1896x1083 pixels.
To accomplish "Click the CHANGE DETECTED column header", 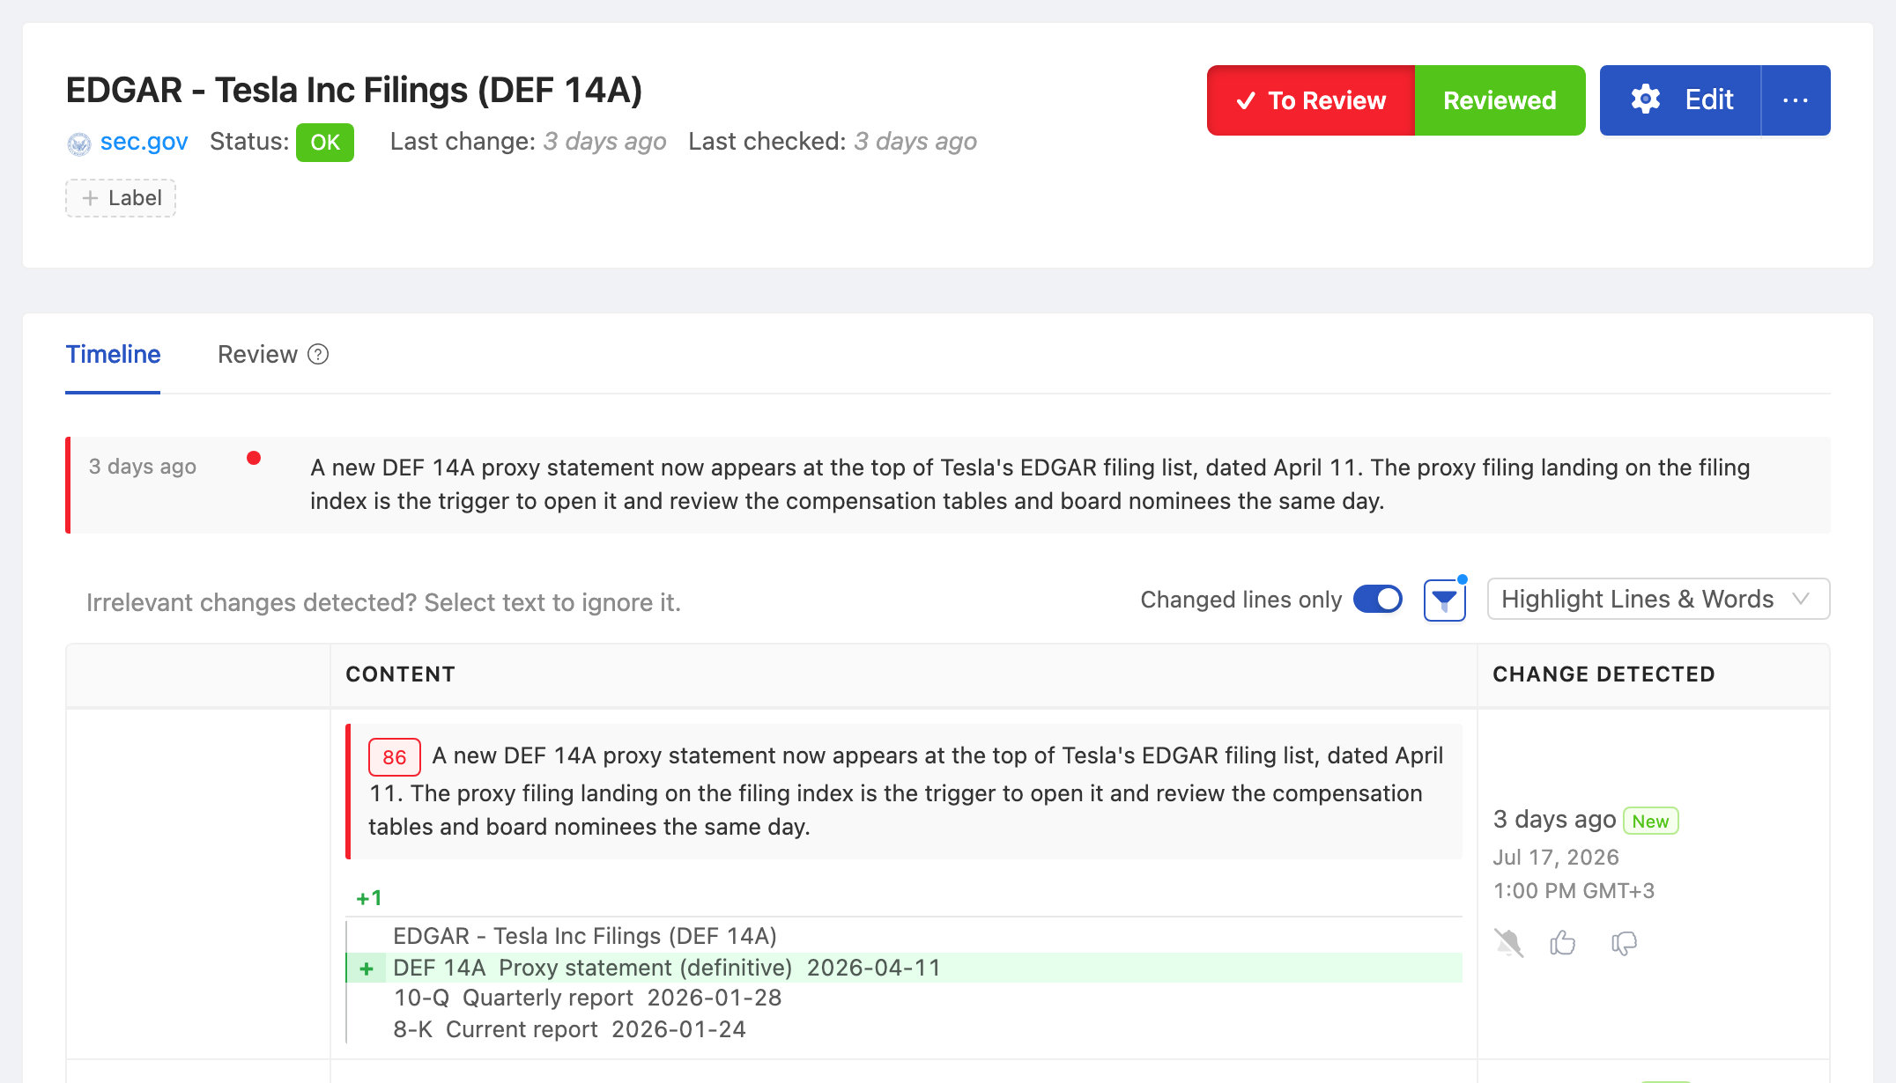I will point(1603,674).
